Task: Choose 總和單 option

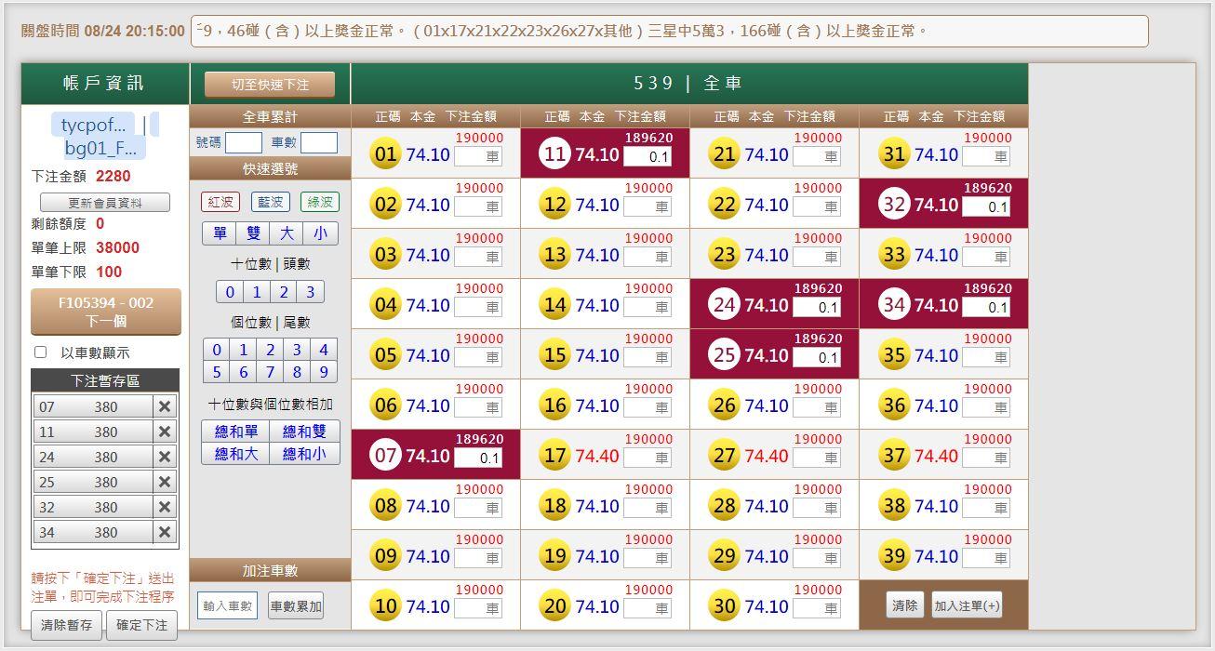Action: (x=236, y=432)
